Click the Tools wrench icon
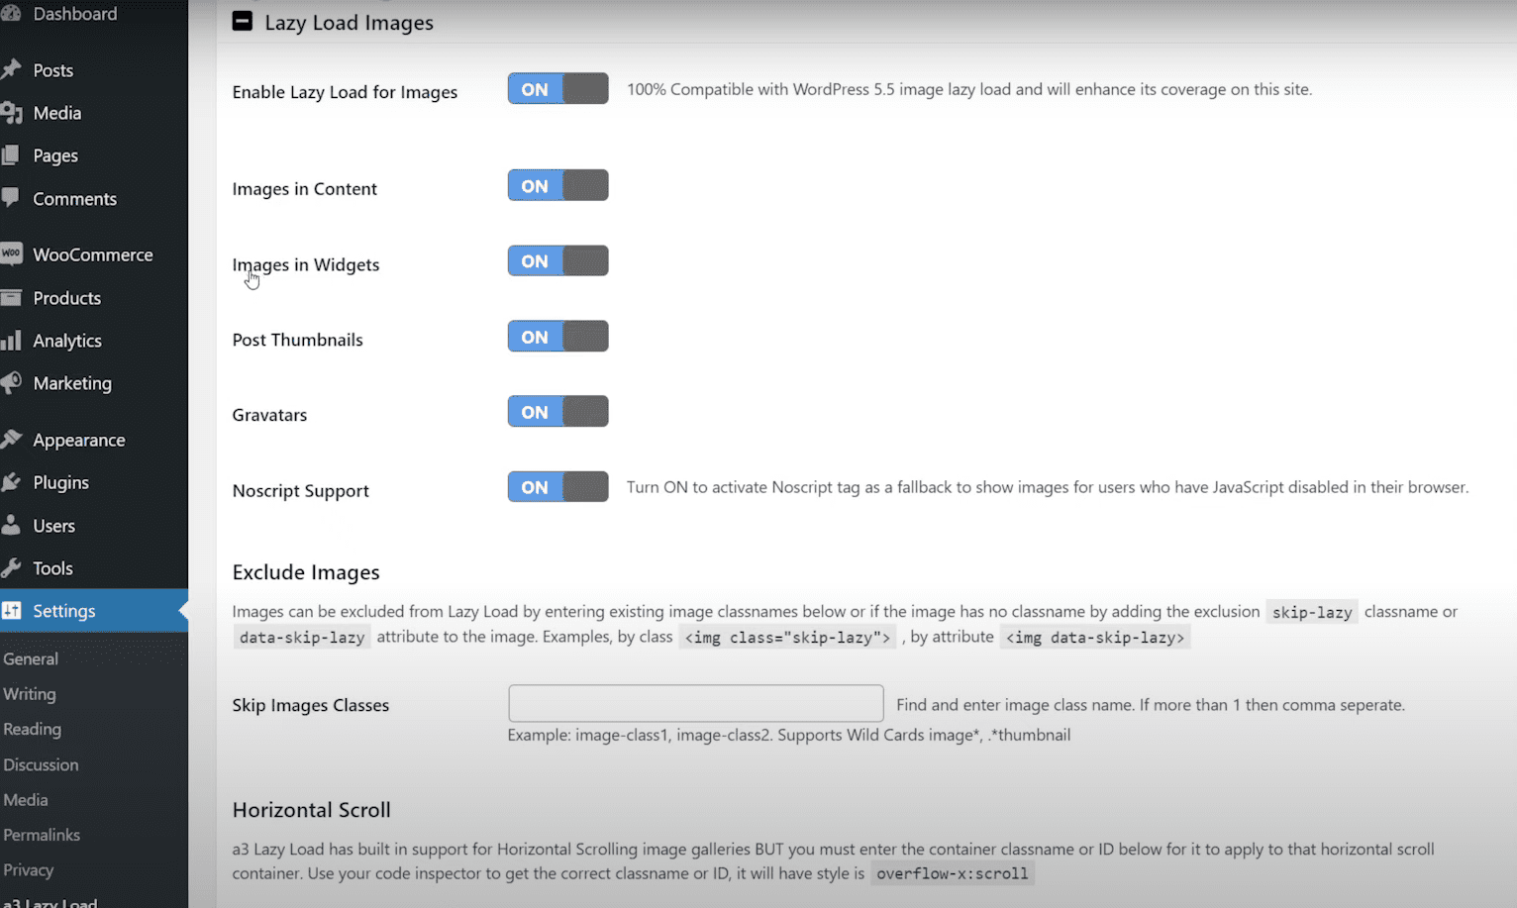The width and height of the screenshot is (1517, 908). [11, 567]
